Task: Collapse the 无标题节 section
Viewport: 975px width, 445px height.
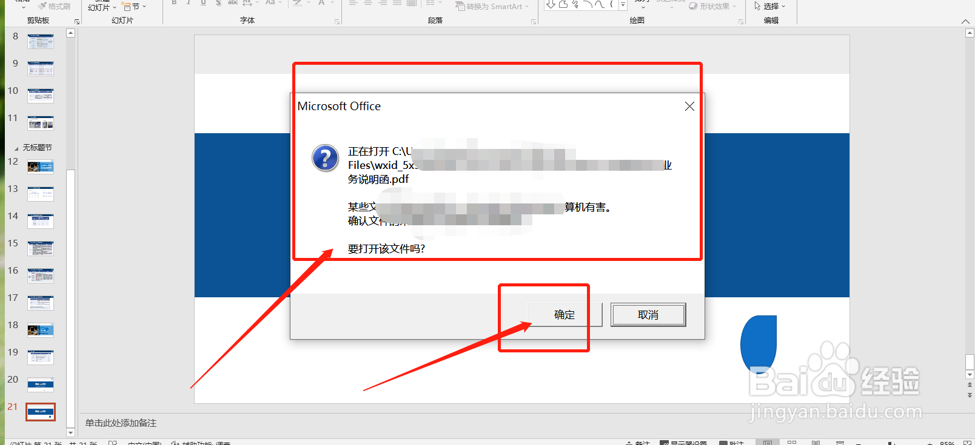Action: click(16, 148)
